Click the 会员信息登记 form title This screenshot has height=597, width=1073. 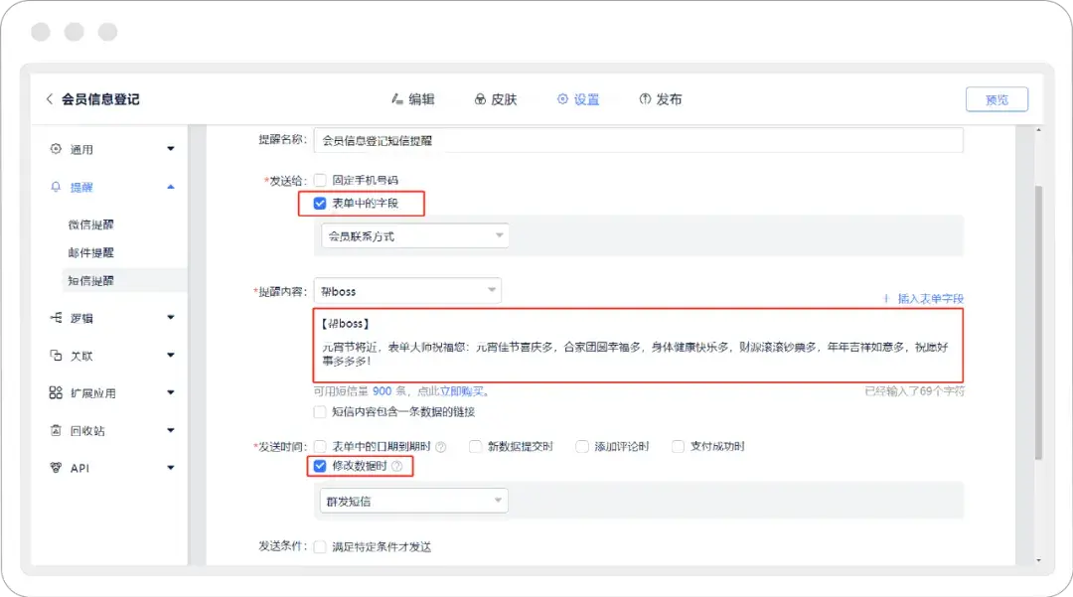pyautogui.click(x=100, y=99)
